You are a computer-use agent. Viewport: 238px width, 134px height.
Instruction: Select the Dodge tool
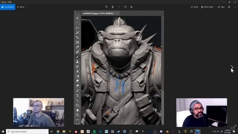[77, 86]
